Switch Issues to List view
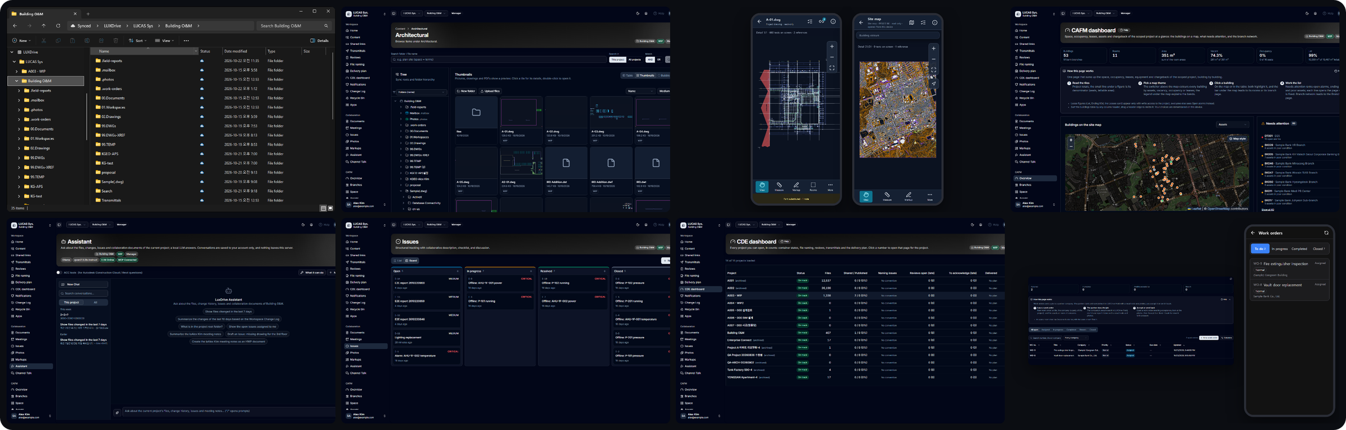 click(x=398, y=261)
